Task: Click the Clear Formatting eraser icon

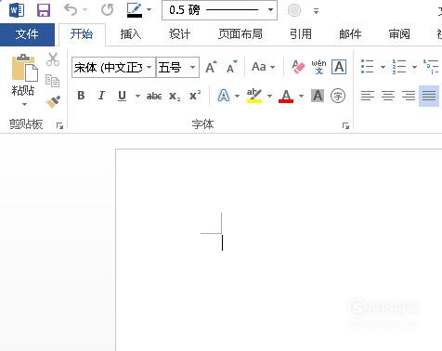Action: (x=298, y=67)
